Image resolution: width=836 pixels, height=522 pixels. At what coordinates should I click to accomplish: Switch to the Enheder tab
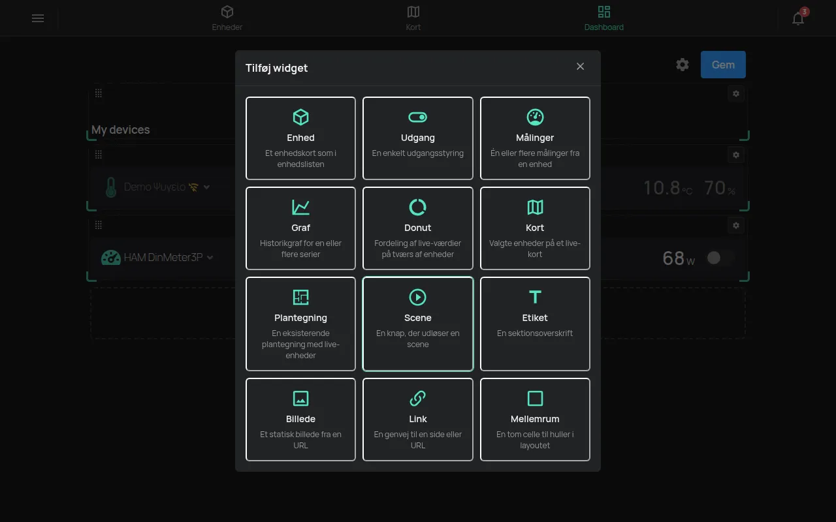pos(227,18)
